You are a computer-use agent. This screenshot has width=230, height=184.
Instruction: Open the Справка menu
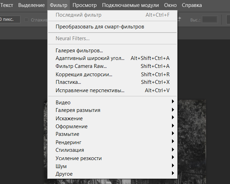[x=191, y=5]
